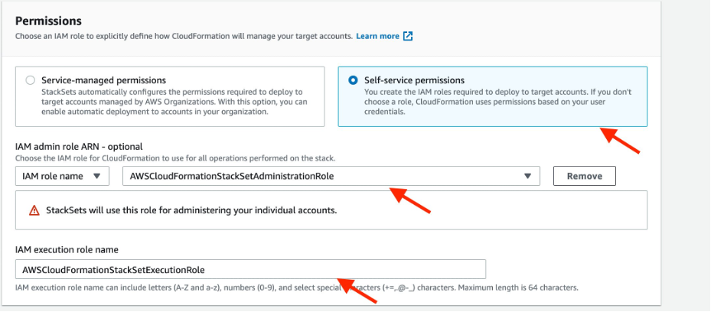
Task: Select Service-managed permissions radio button
Action: [31, 80]
